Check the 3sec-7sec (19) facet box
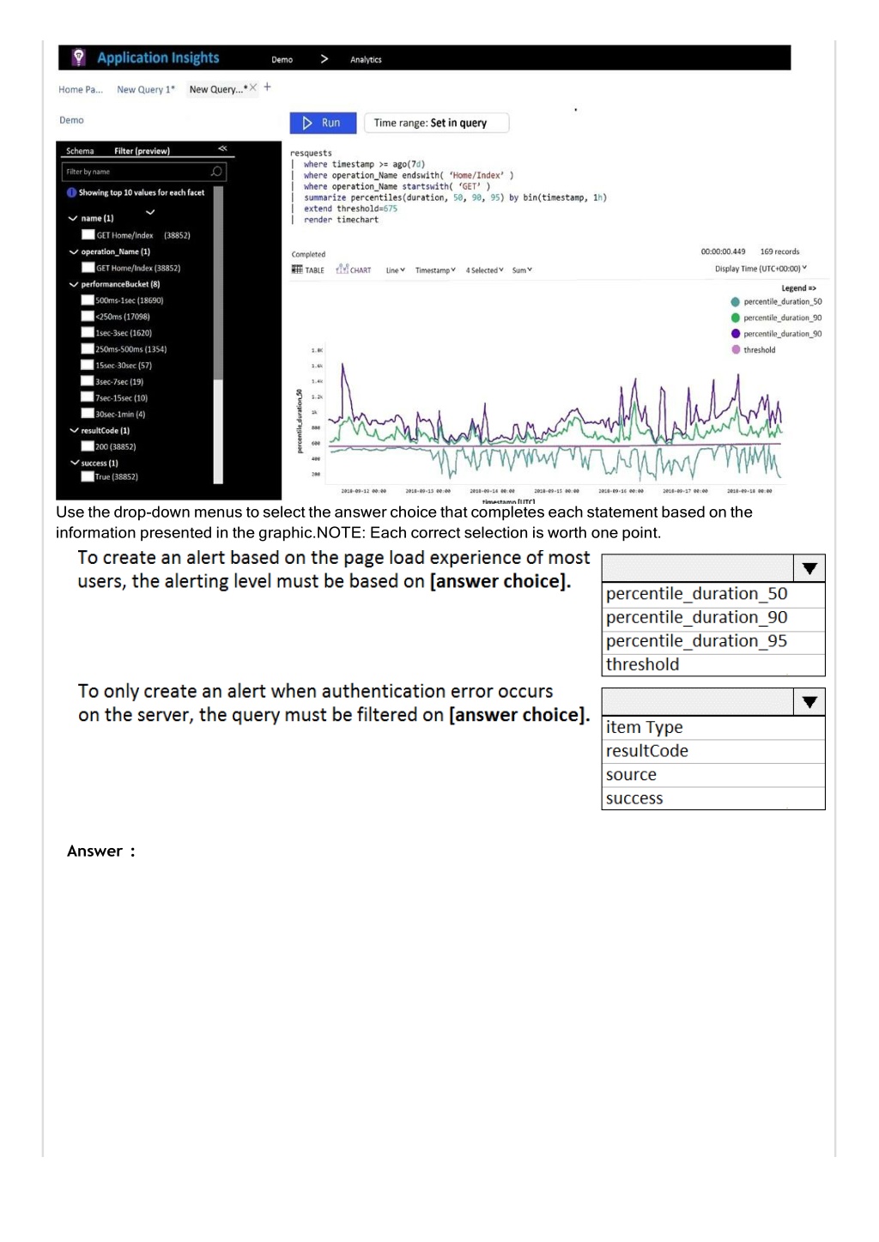This screenshot has height=1242, width=879. point(88,381)
